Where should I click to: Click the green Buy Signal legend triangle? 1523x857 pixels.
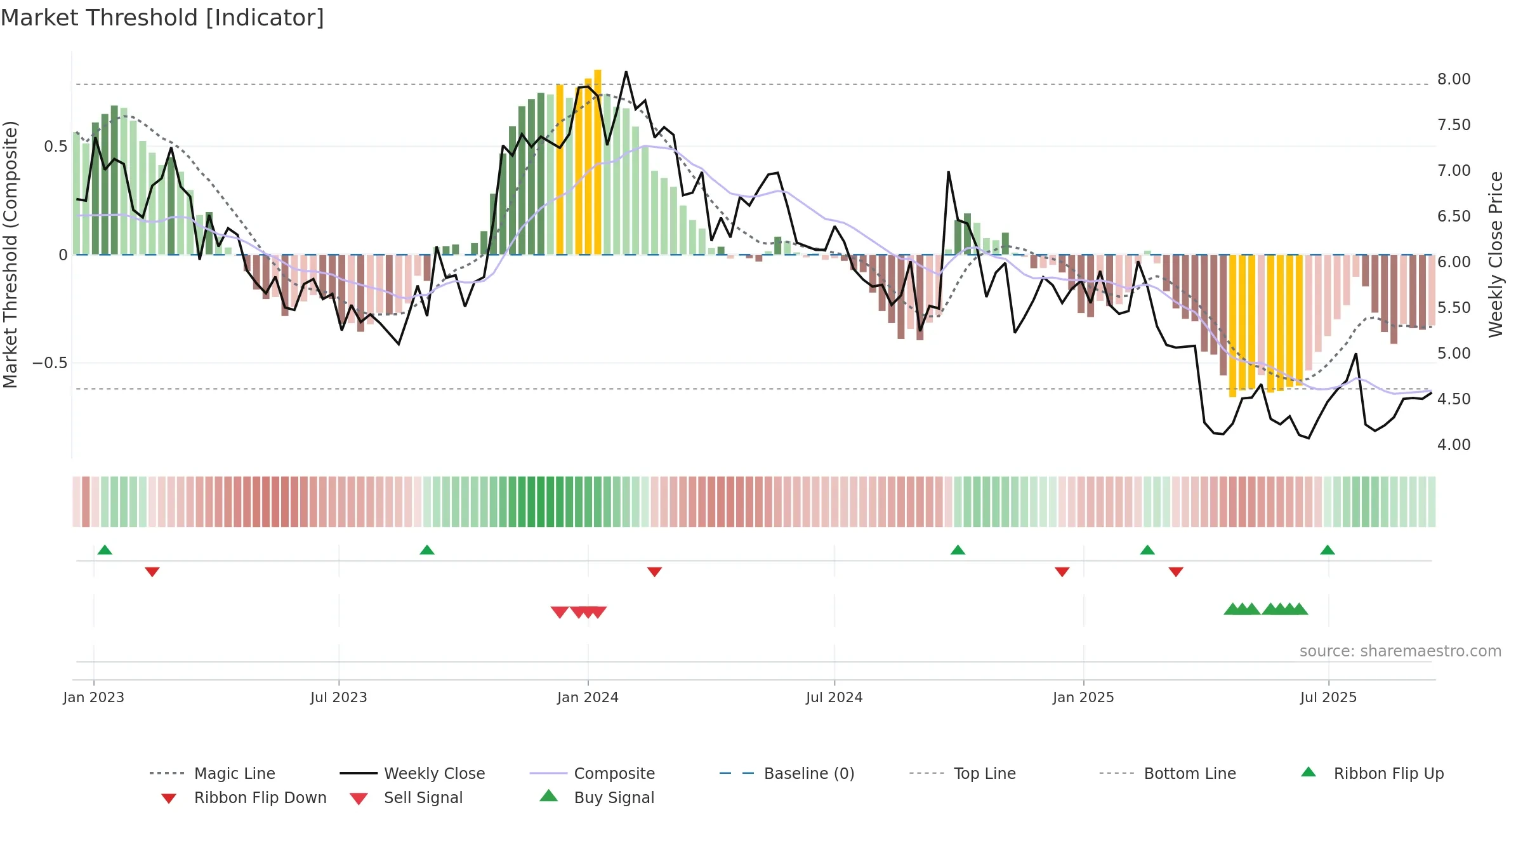click(x=549, y=795)
